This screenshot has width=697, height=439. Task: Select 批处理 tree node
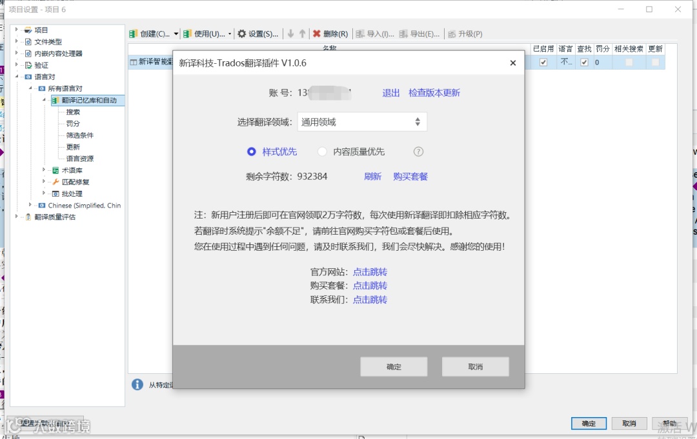(72, 193)
